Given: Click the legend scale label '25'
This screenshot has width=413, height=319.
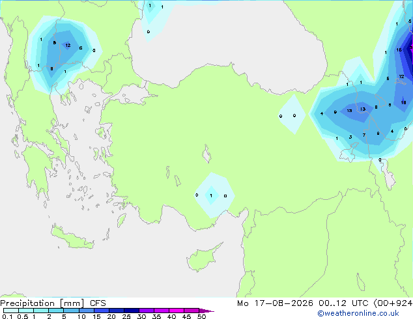Looking at the screenshot, I should [x=126, y=316].
